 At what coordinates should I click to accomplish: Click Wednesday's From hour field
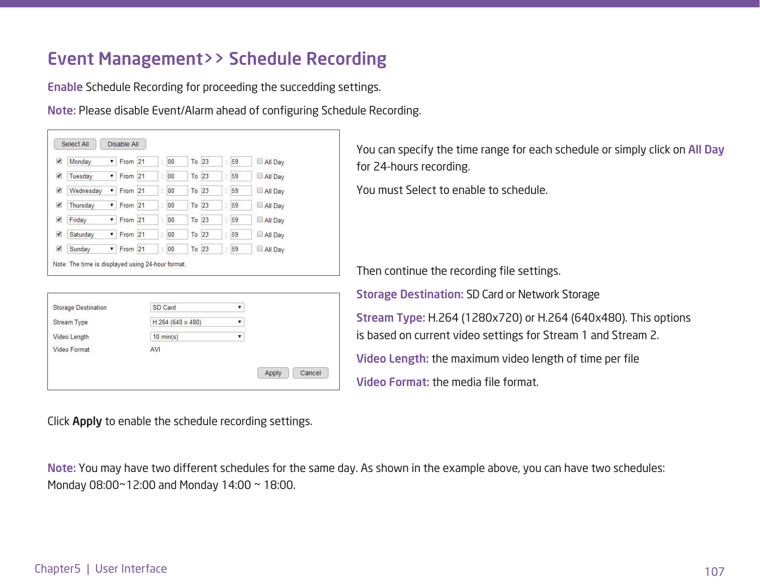coord(148,191)
